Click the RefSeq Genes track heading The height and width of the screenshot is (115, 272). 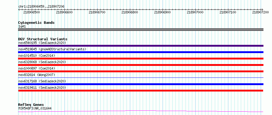coord(31,105)
